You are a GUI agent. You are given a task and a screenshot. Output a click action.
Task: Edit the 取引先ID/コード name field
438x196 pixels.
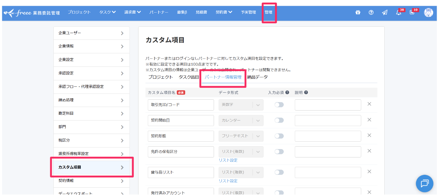coord(181,105)
